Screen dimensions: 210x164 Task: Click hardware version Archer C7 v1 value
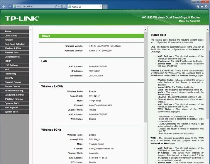100,51
